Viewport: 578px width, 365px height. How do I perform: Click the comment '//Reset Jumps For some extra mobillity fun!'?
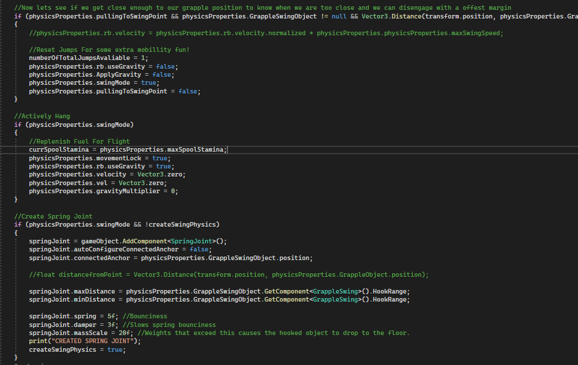109,50
